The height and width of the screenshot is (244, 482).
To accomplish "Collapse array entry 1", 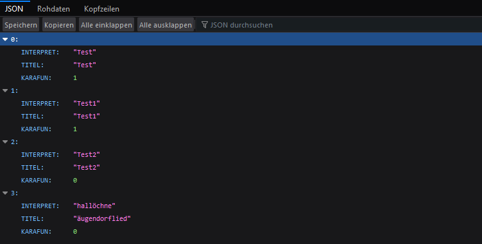I will (5, 90).
